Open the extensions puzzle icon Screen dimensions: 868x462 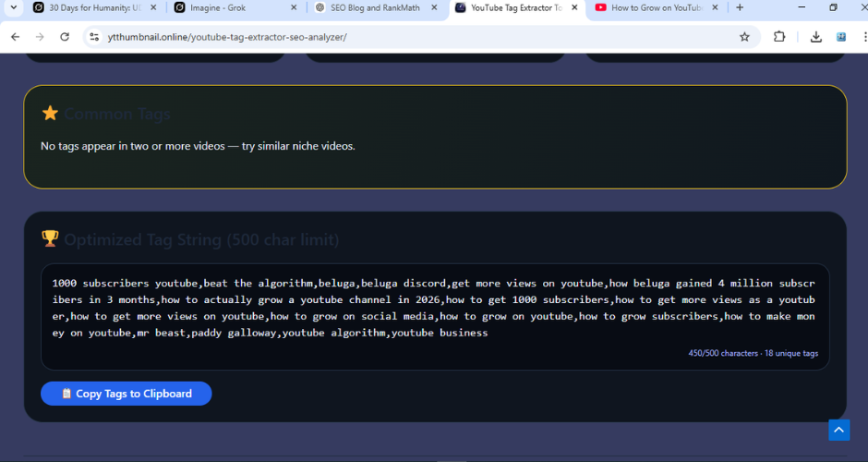(x=779, y=37)
